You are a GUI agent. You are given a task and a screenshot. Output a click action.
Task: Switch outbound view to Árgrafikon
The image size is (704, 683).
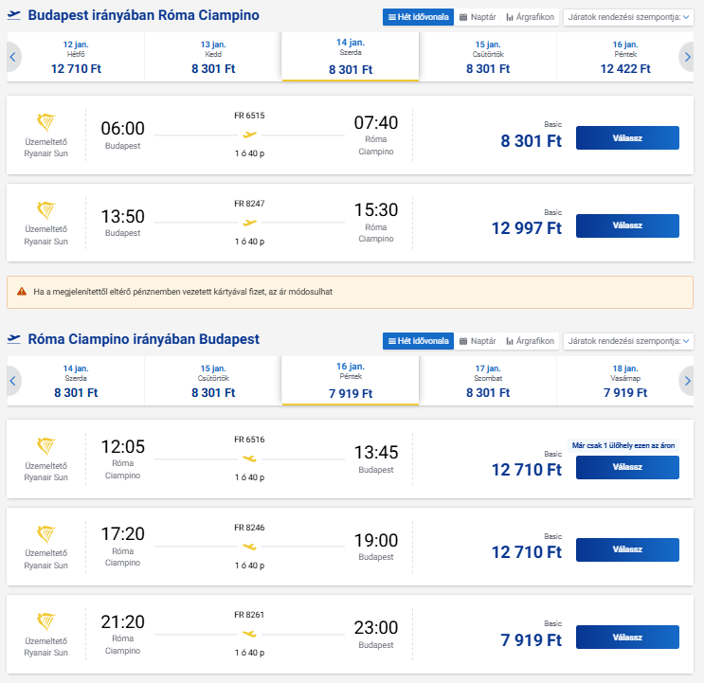(530, 17)
